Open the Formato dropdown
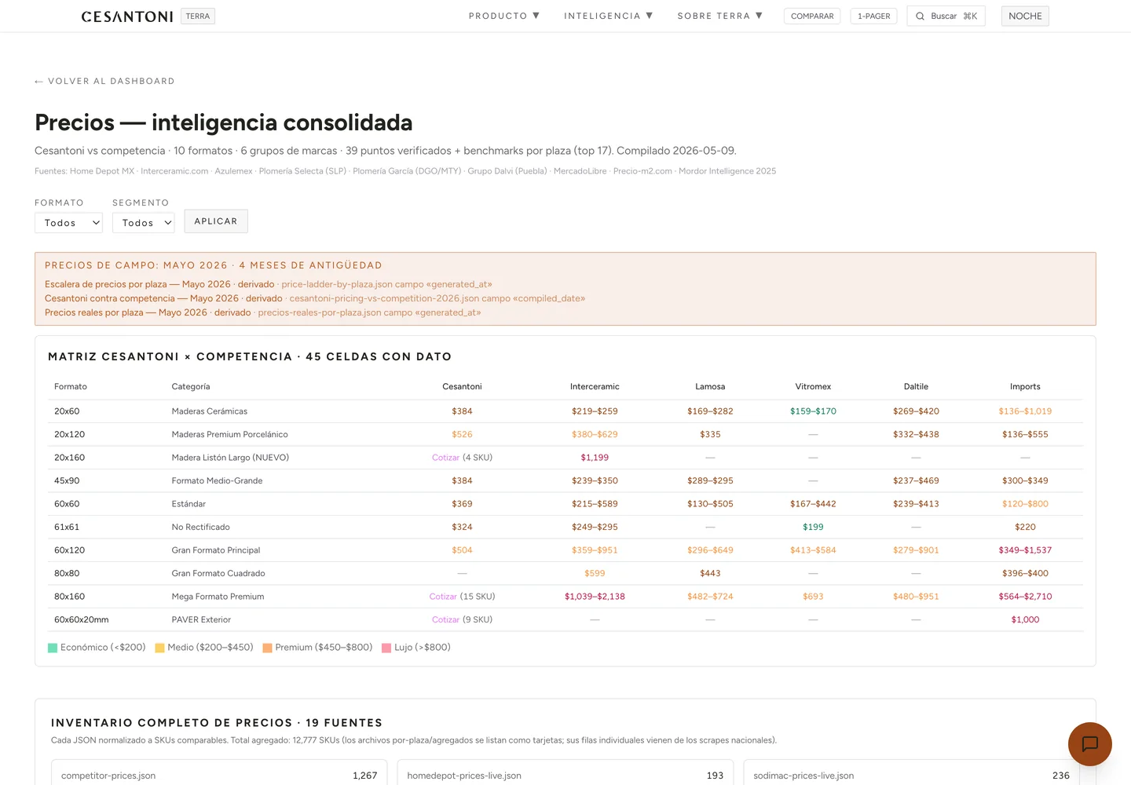Image resolution: width=1131 pixels, height=785 pixels. click(x=69, y=223)
